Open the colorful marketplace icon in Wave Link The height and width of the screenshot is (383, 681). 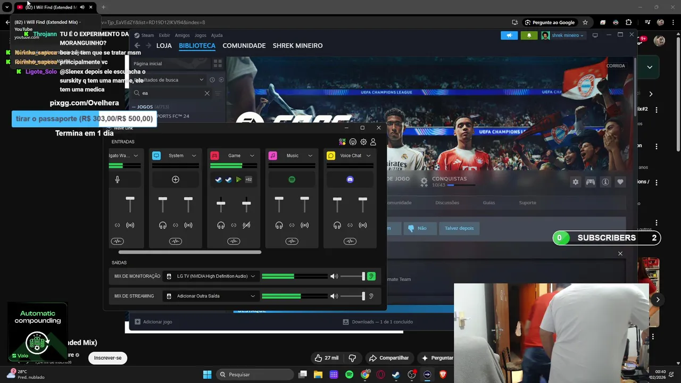[x=343, y=142]
